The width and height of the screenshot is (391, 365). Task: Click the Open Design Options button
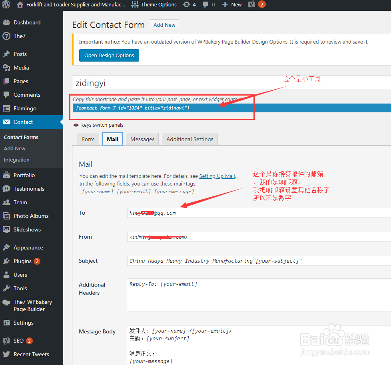(109, 55)
